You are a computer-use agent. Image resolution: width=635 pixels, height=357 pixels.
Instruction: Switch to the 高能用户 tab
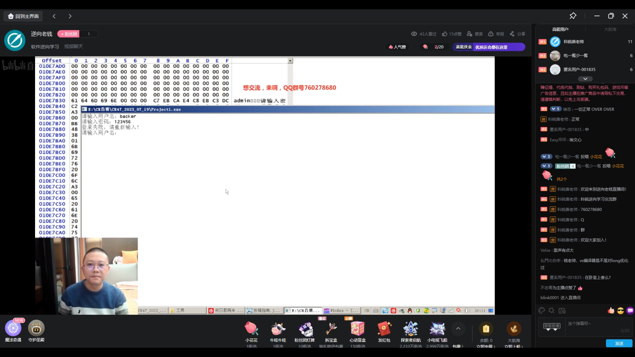pyautogui.click(x=560, y=29)
